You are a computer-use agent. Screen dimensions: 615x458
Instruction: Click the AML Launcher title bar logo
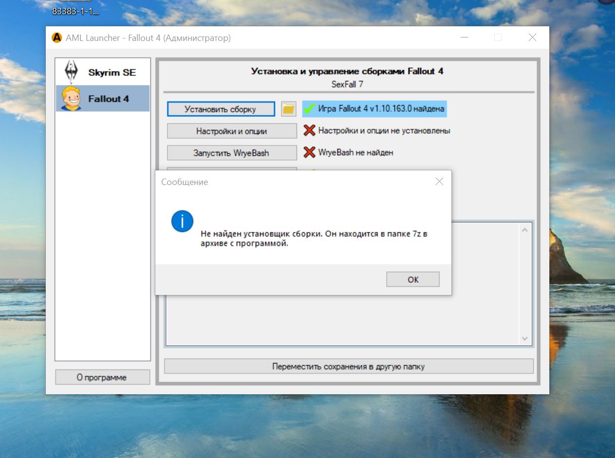point(56,38)
